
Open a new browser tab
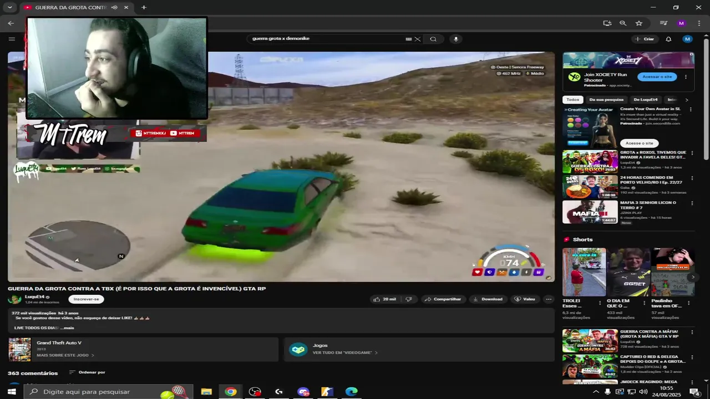pos(144,7)
